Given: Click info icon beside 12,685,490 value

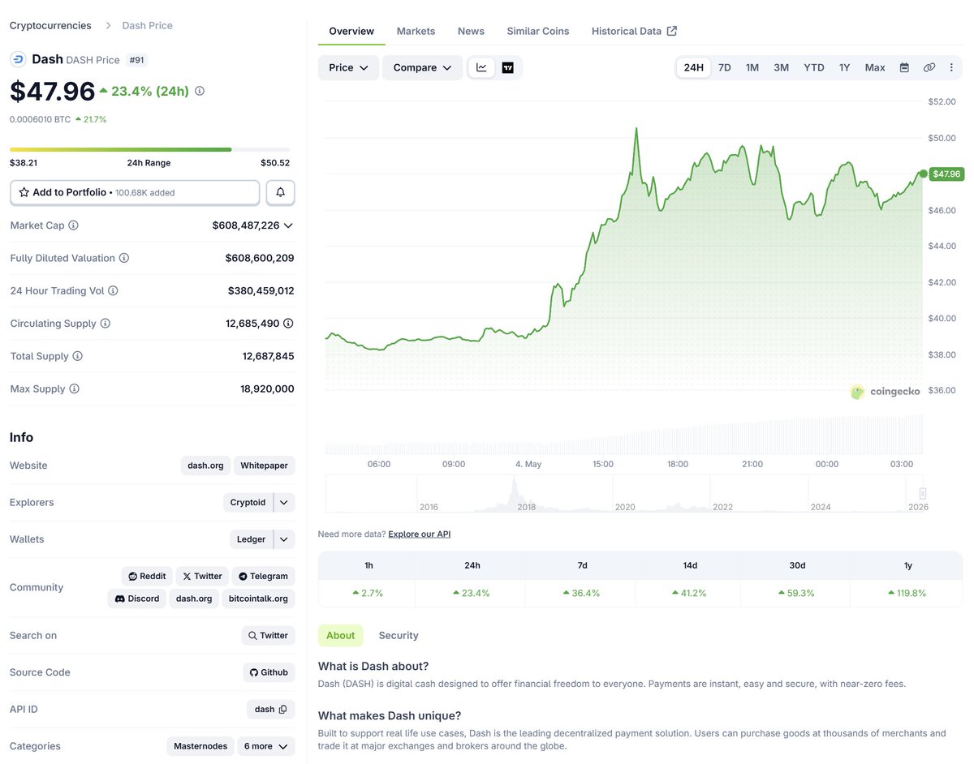Looking at the screenshot, I should [x=289, y=324].
